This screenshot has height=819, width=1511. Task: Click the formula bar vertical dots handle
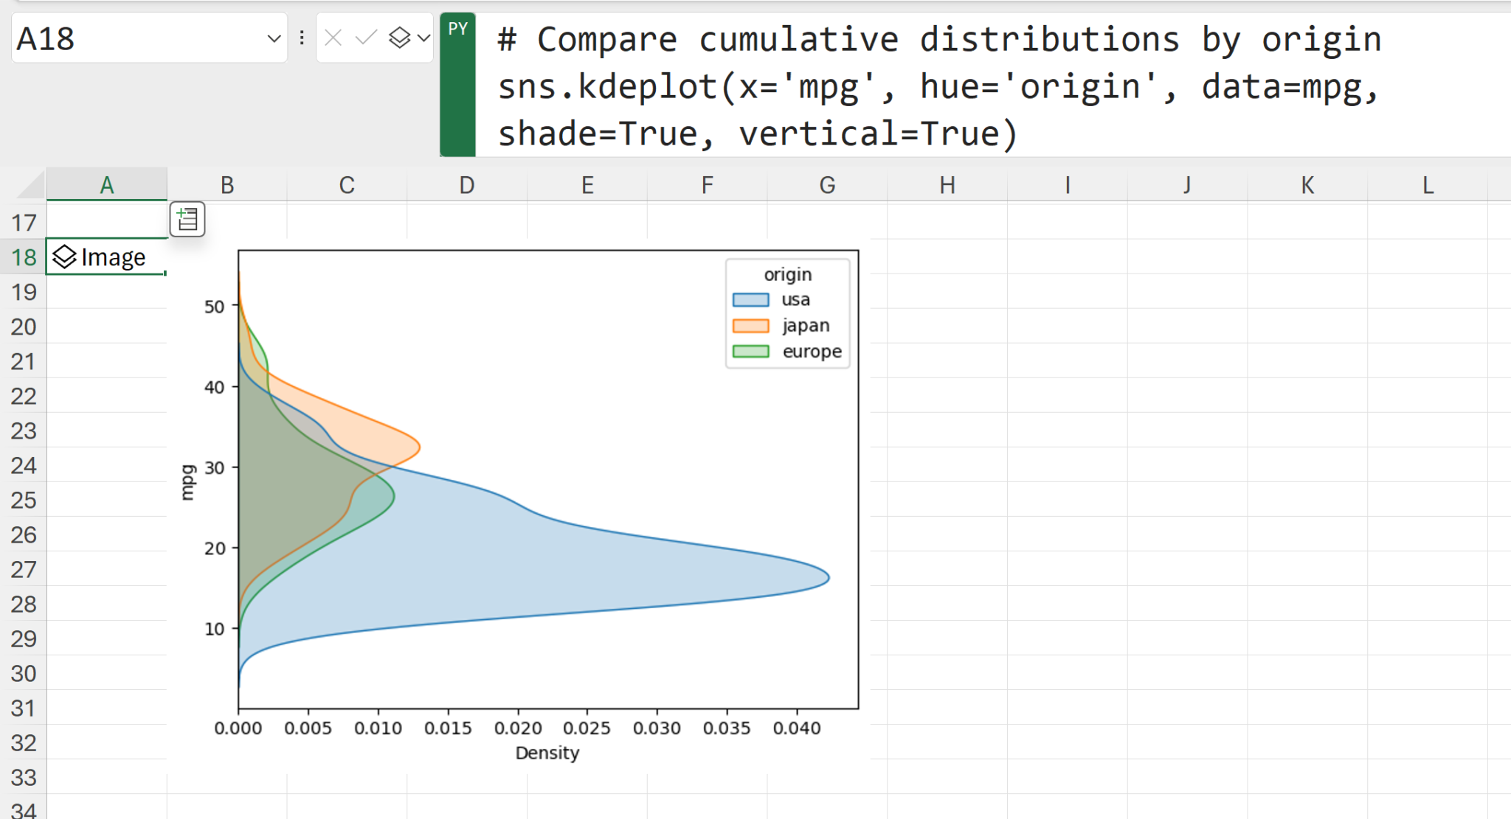[302, 38]
